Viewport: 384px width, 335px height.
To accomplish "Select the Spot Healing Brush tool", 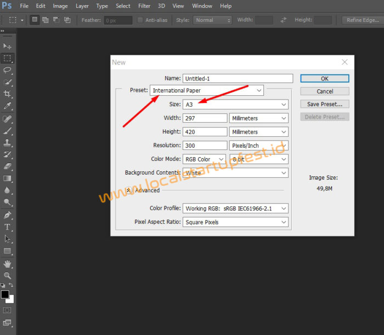I will pos(7,119).
